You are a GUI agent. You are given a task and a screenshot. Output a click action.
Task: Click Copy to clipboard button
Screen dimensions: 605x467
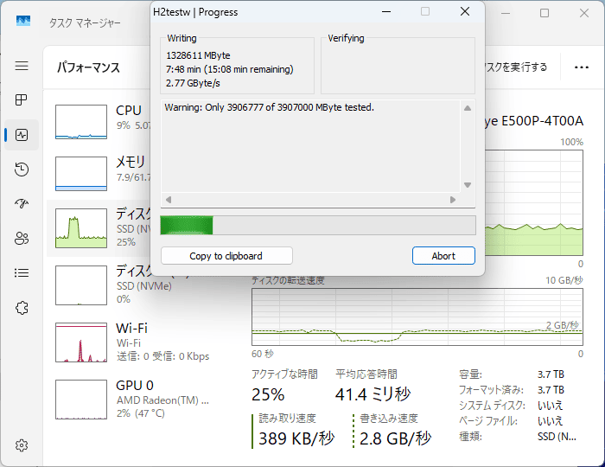click(226, 256)
